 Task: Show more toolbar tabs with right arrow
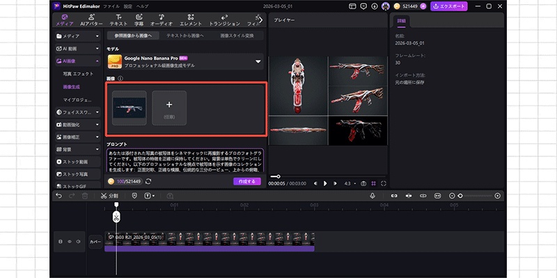pos(261,20)
